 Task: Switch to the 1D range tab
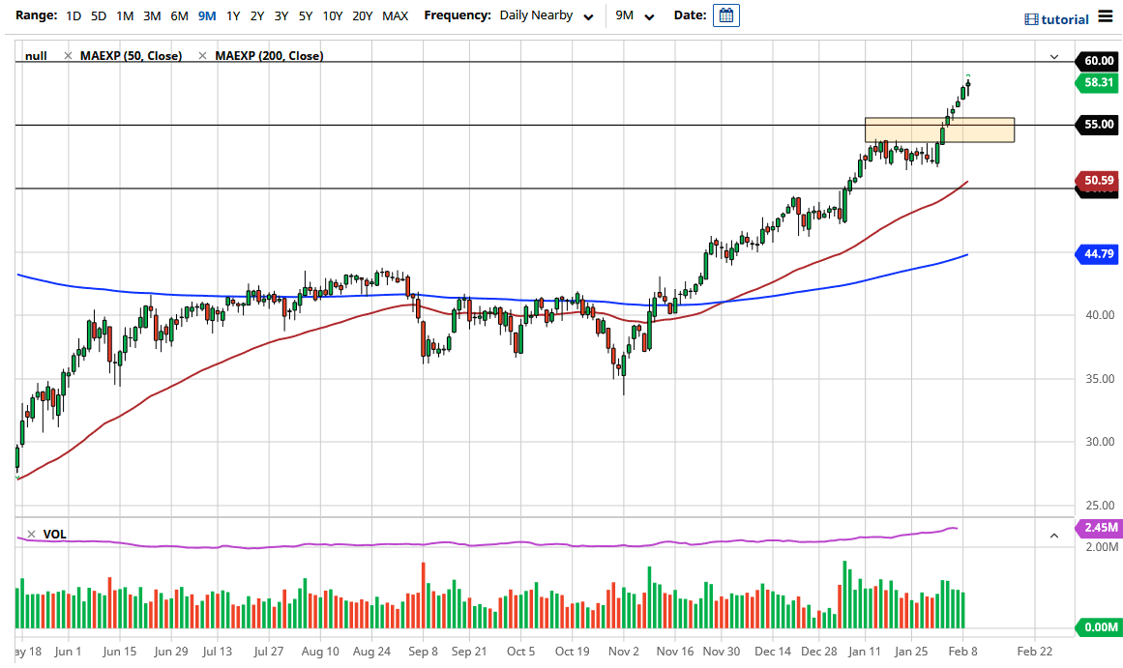(73, 15)
